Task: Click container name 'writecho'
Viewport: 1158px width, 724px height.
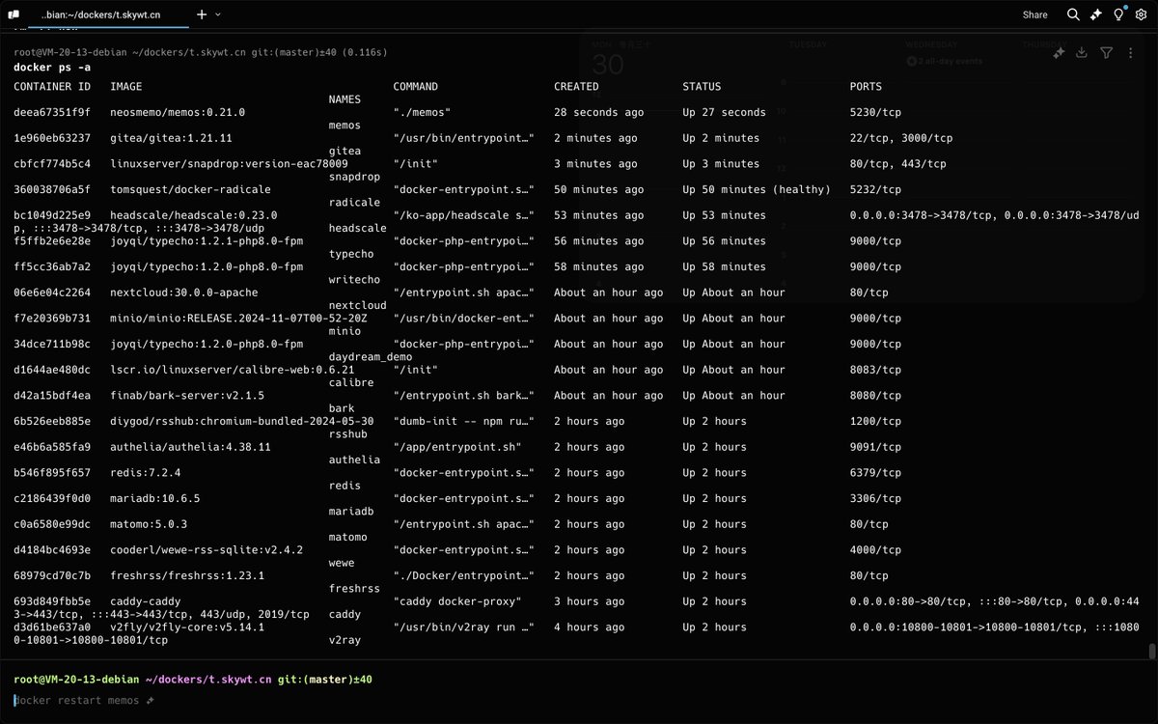Action: 354,280
